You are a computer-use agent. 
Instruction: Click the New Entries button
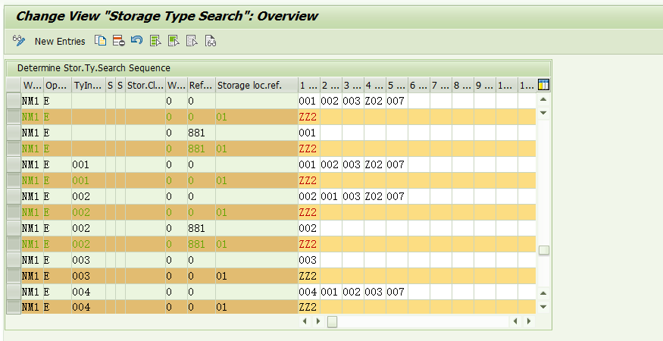(60, 42)
